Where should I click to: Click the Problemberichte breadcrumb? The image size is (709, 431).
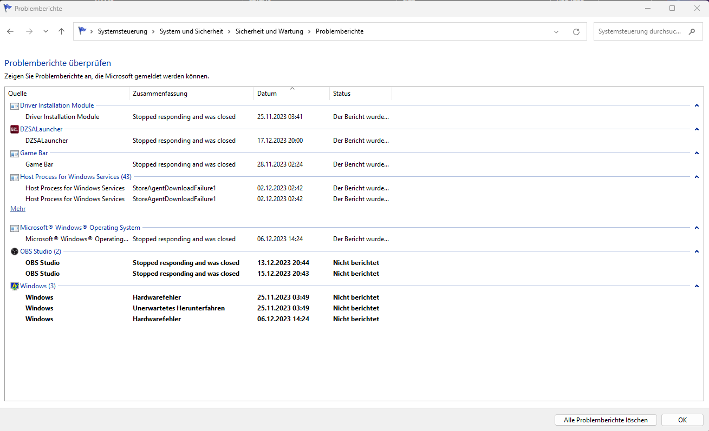coord(340,31)
